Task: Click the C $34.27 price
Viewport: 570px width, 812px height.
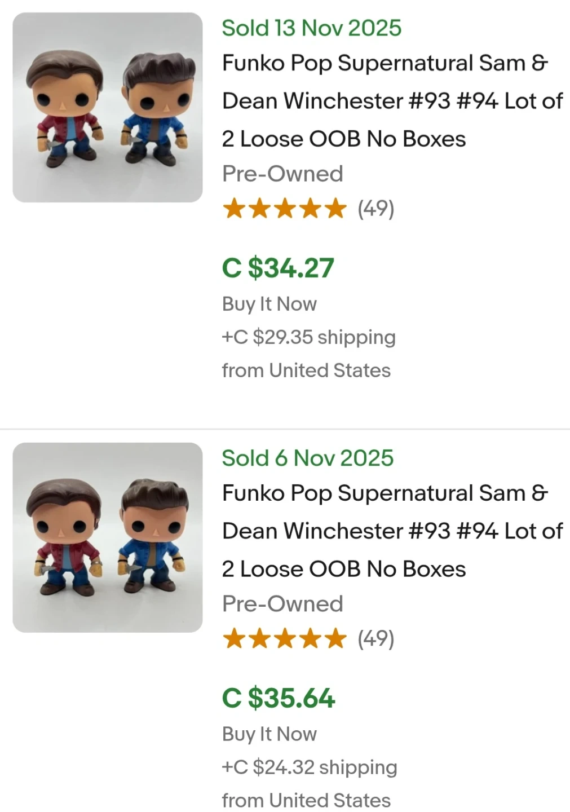Action: (x=278, y=268)
